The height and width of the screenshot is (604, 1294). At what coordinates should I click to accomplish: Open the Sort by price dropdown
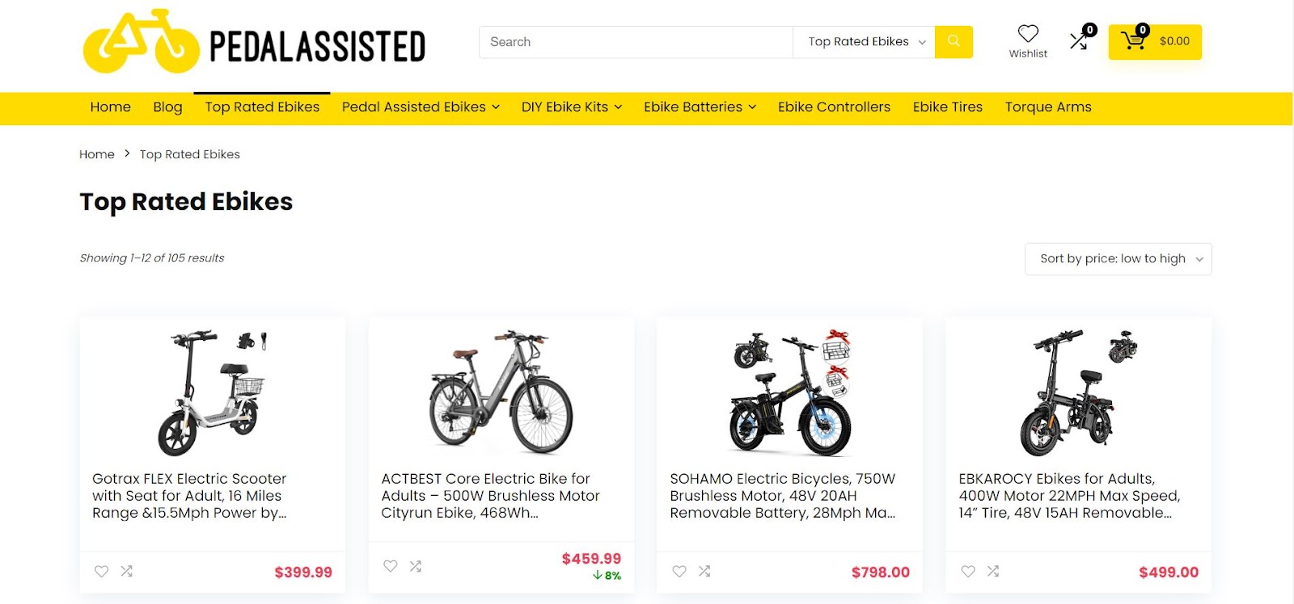click(1118, 258)
